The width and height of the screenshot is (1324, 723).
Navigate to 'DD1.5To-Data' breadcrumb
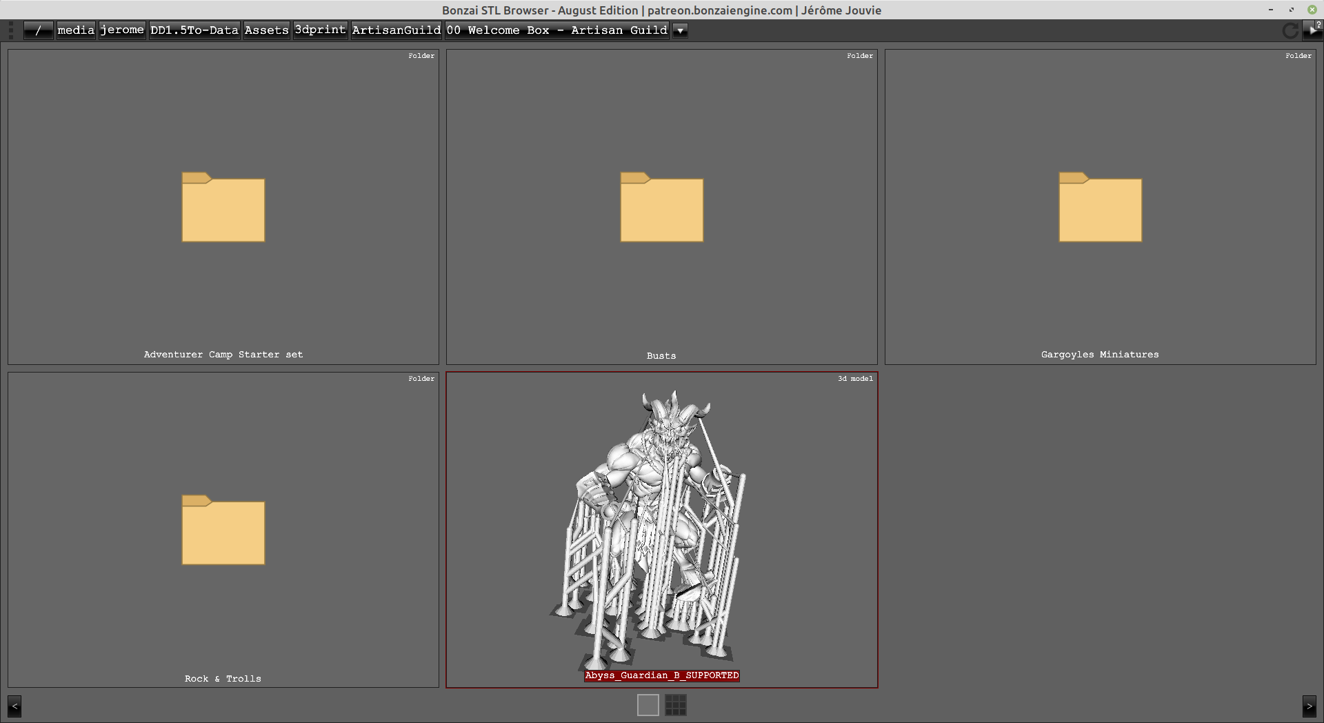(x=194, y=30)
